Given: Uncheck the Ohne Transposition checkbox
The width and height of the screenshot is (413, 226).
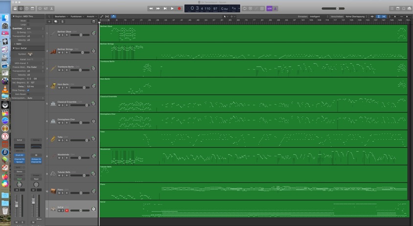Looking at the screenshot, I should [x=28, y=90].
